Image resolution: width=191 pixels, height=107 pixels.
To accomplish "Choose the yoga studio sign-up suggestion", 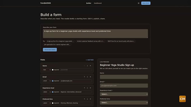I will [60, 41].
